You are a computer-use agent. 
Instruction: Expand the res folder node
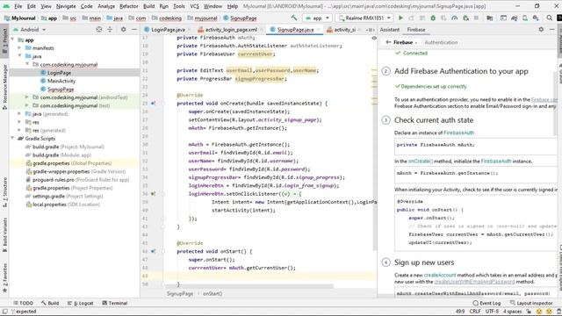pyautogui.click(x=19, y=122)
